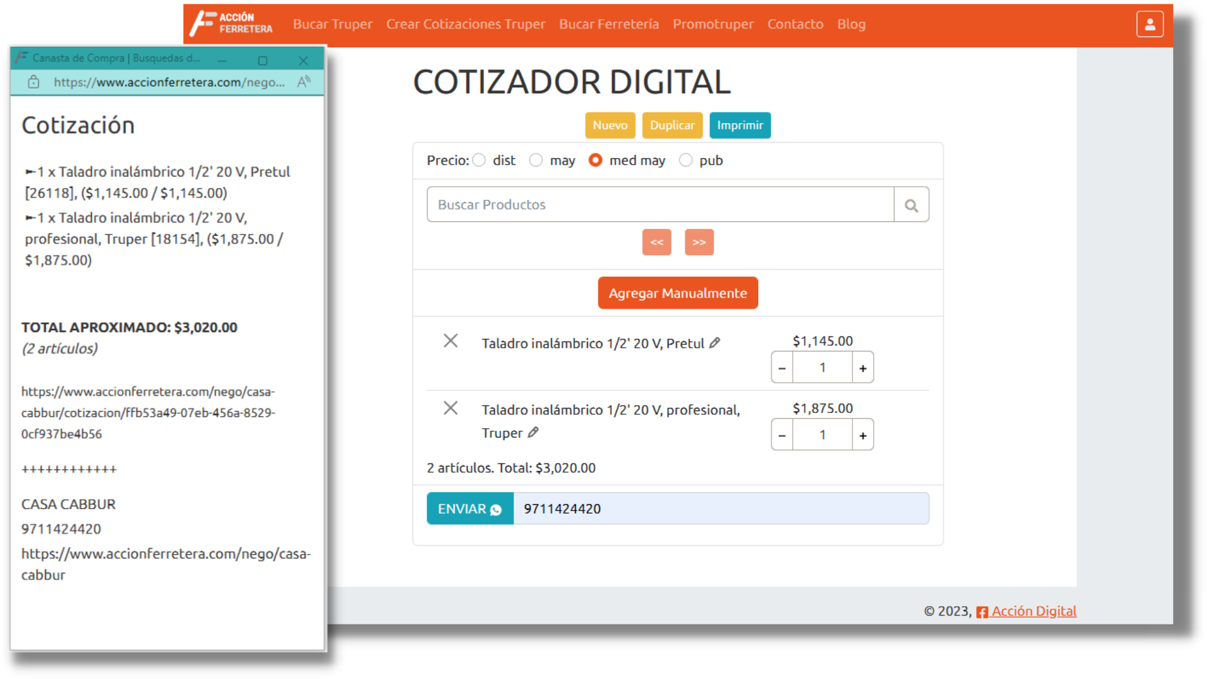Select the may price radio button

point(536,160)
